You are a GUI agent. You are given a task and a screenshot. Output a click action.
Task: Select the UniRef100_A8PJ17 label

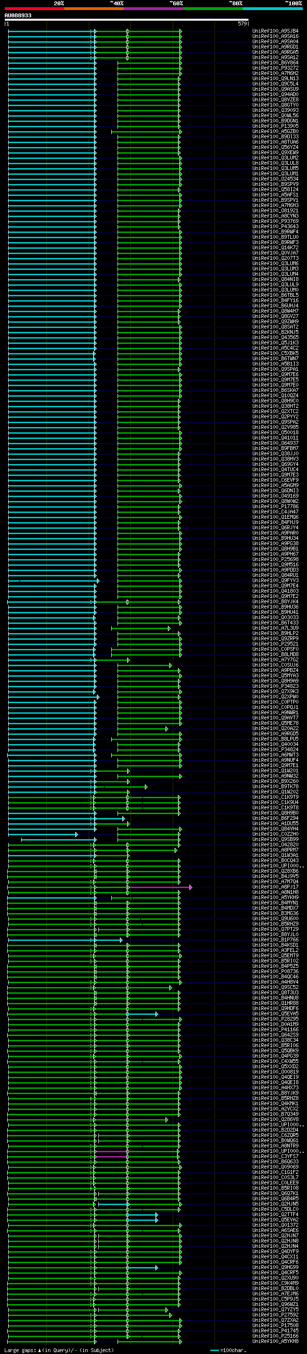(275, 887)
